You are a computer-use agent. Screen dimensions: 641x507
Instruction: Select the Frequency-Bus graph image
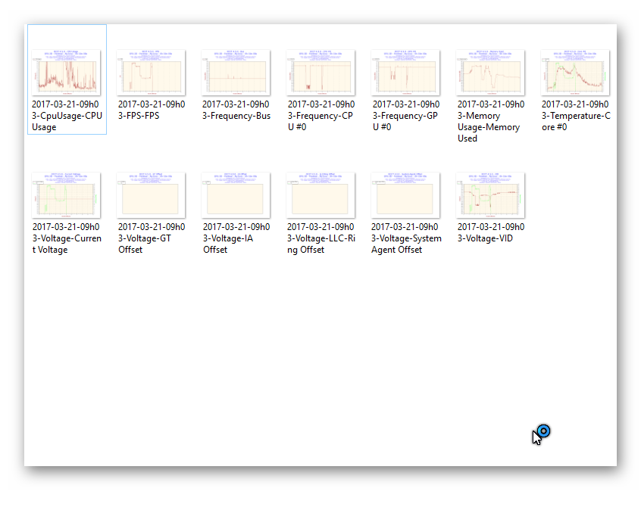coord(236,73)
